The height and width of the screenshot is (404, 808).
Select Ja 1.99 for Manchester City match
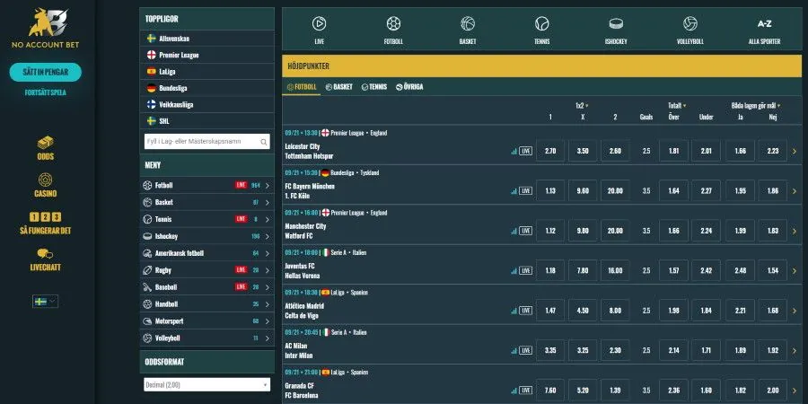point(740,231)
